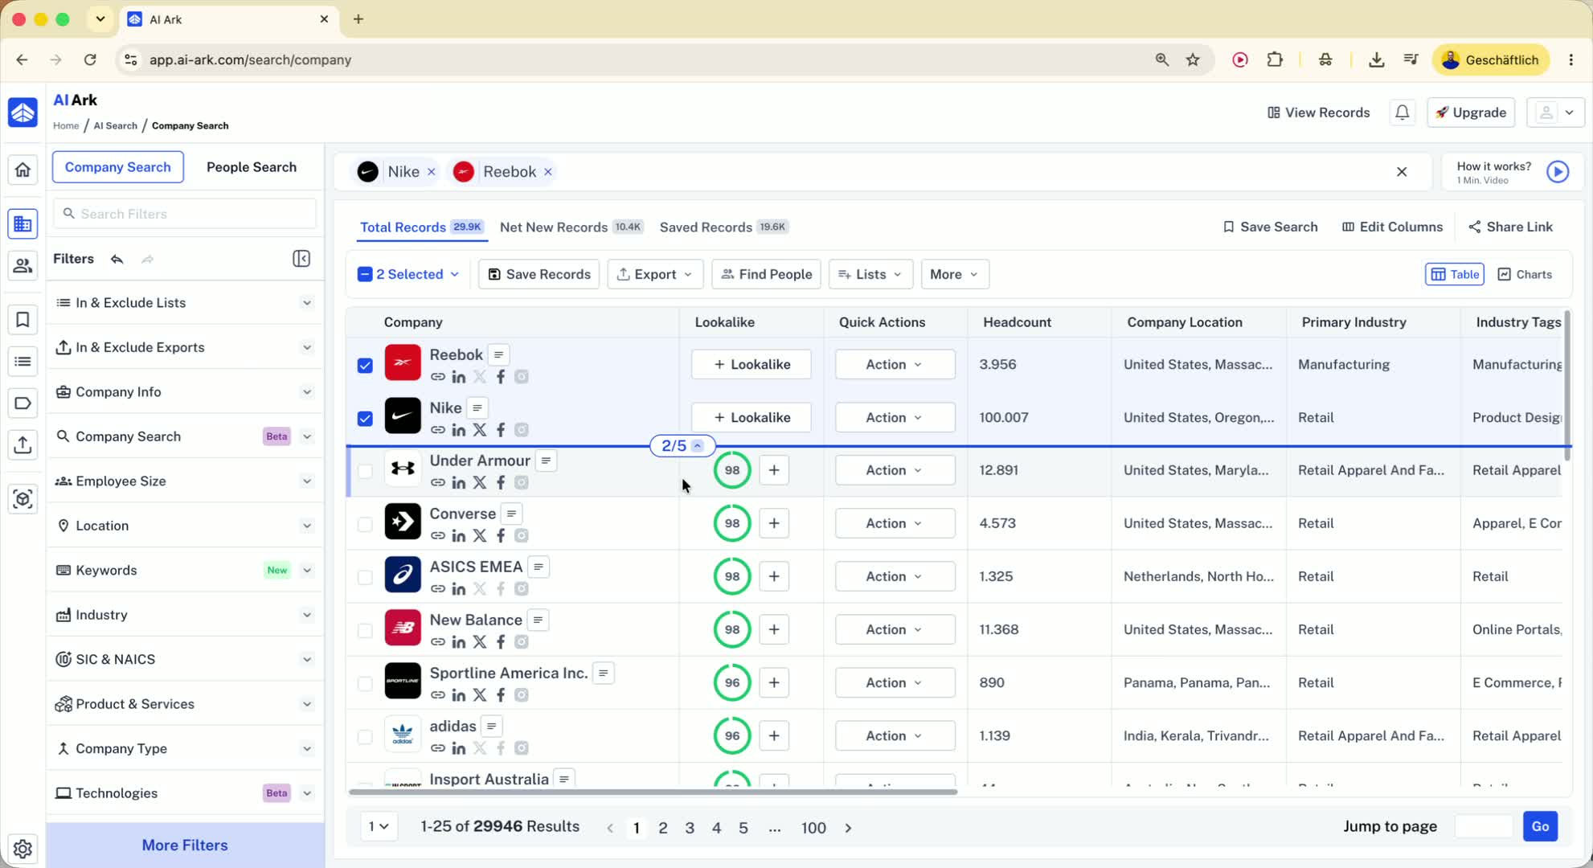Select the ASICS EMEA row checkbox
The image size is (1593, 868).
(x=365, y=578)
